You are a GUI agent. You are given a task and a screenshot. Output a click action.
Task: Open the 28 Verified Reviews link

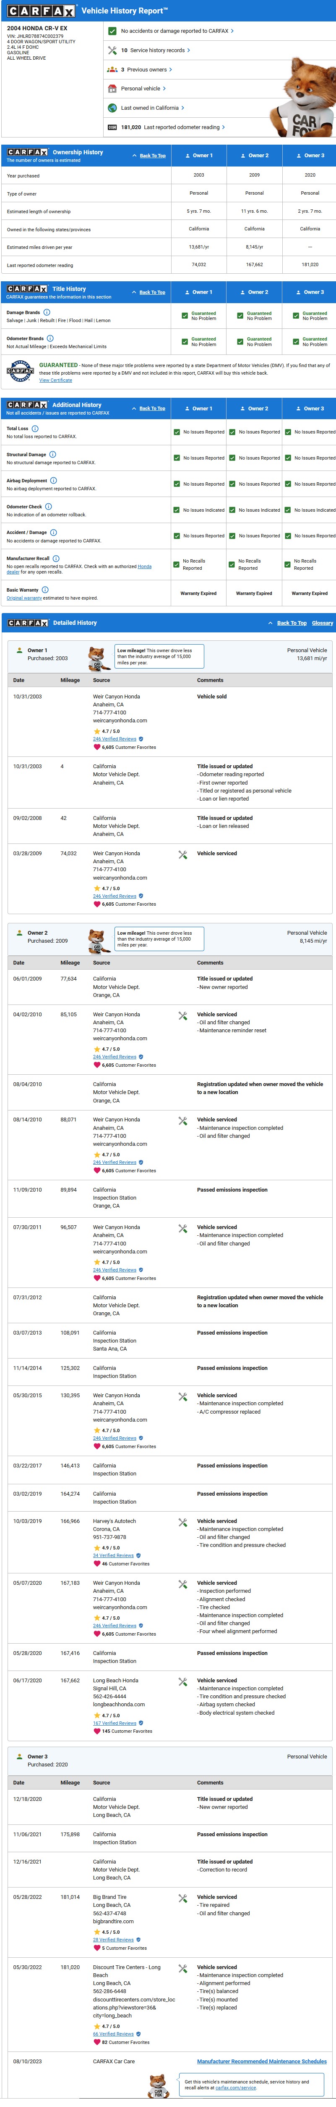[x=113, y=1939]
